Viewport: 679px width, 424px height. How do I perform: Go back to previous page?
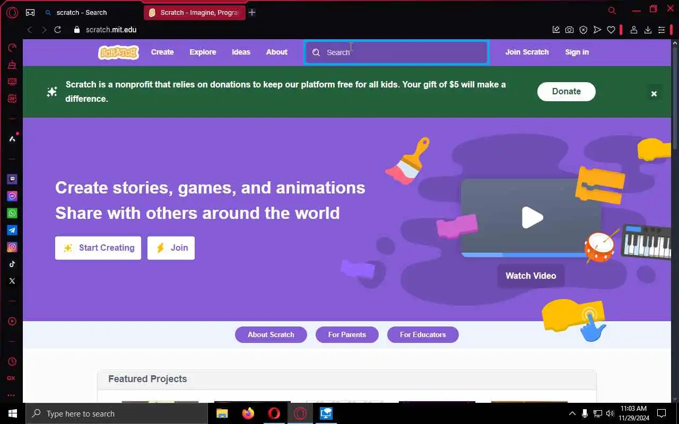(x=30, y=30)
